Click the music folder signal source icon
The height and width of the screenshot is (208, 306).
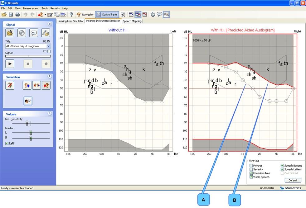(x=10, y=33)
